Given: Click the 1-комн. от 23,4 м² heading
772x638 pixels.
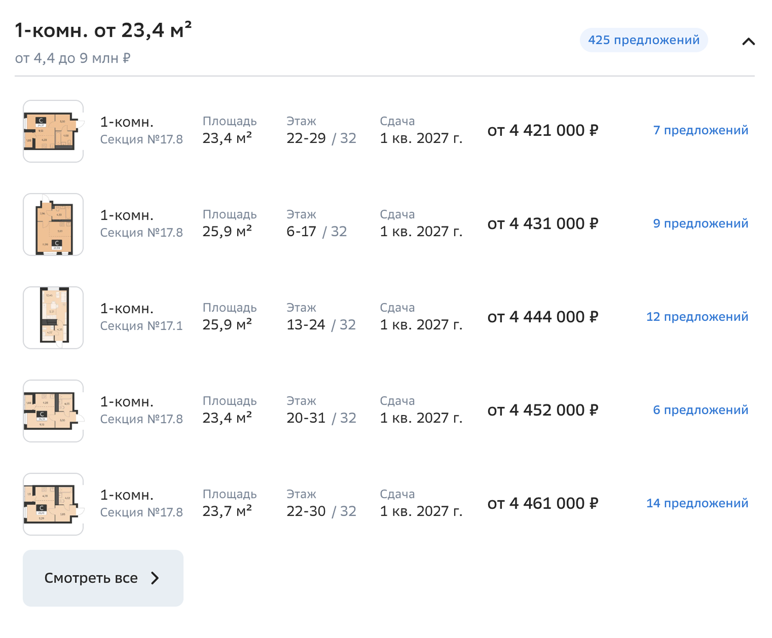Looking at the screenshot, I should coord(103,31).
